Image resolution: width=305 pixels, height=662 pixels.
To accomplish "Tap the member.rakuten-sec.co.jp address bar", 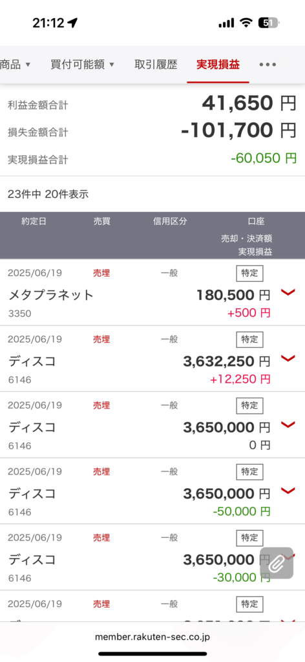I will 152,637.
